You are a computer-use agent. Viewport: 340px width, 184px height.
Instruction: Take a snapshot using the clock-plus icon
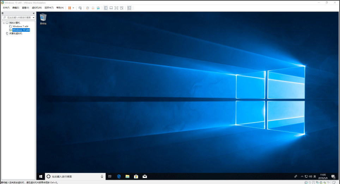click(x=87, y=8)
